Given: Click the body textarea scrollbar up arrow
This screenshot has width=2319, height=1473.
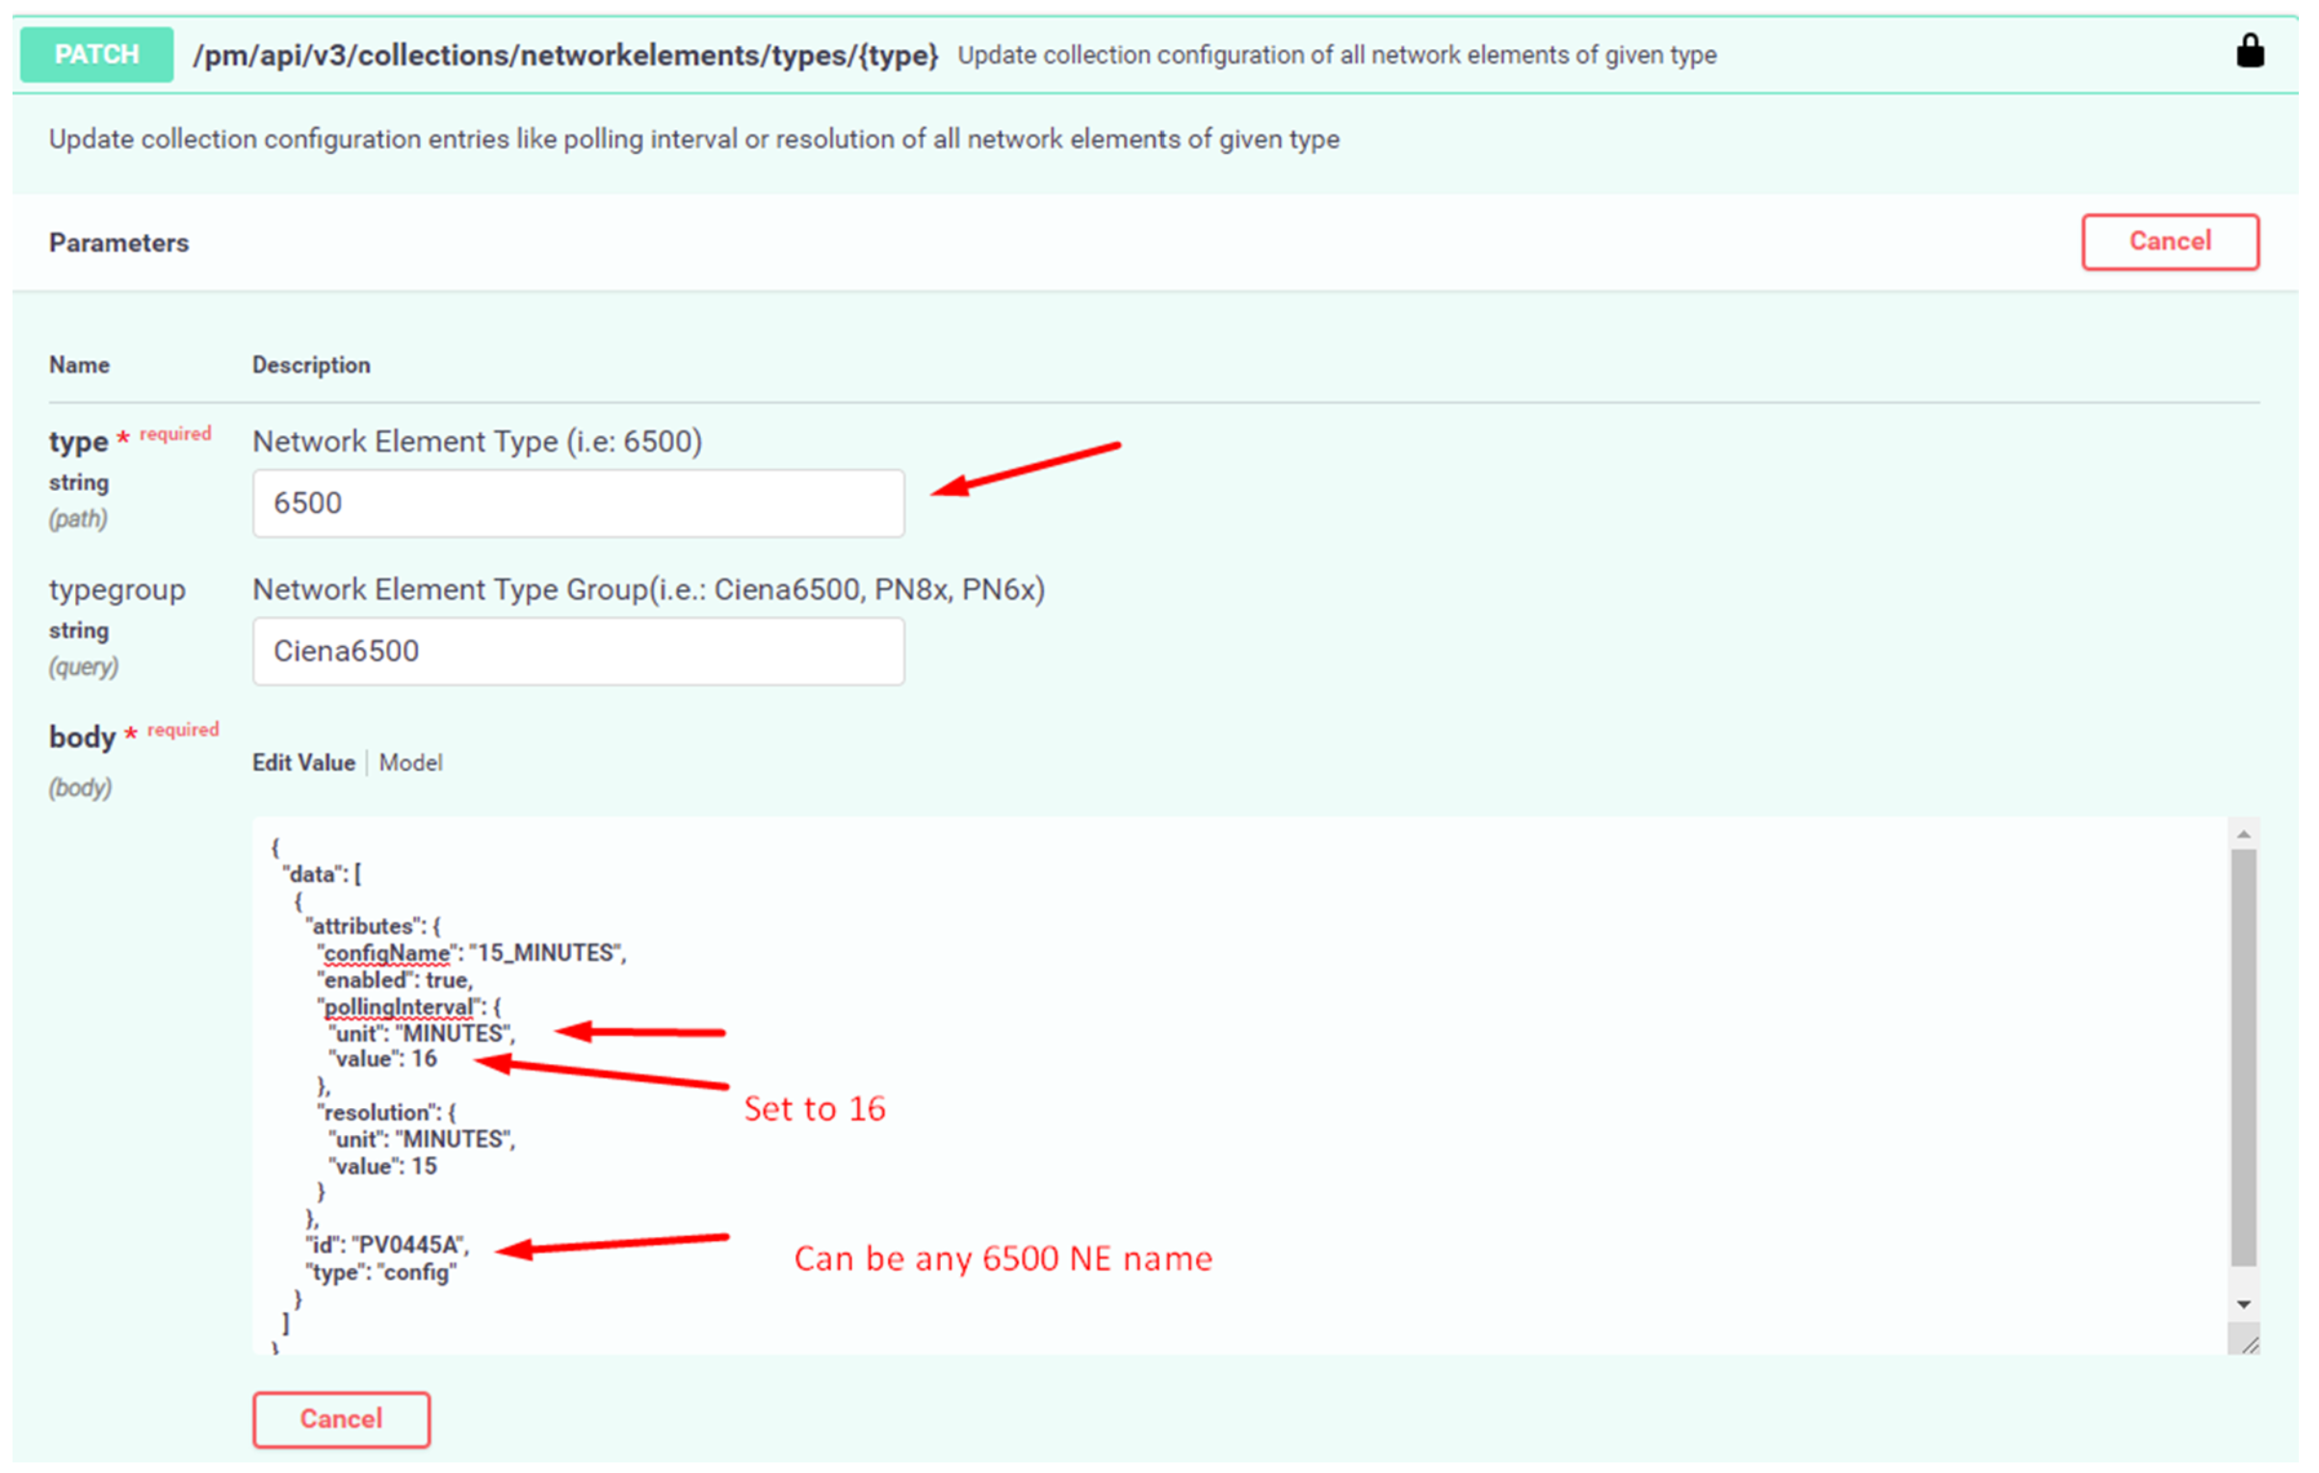Looking at the screenshot, I should [x=2243, y=834].
